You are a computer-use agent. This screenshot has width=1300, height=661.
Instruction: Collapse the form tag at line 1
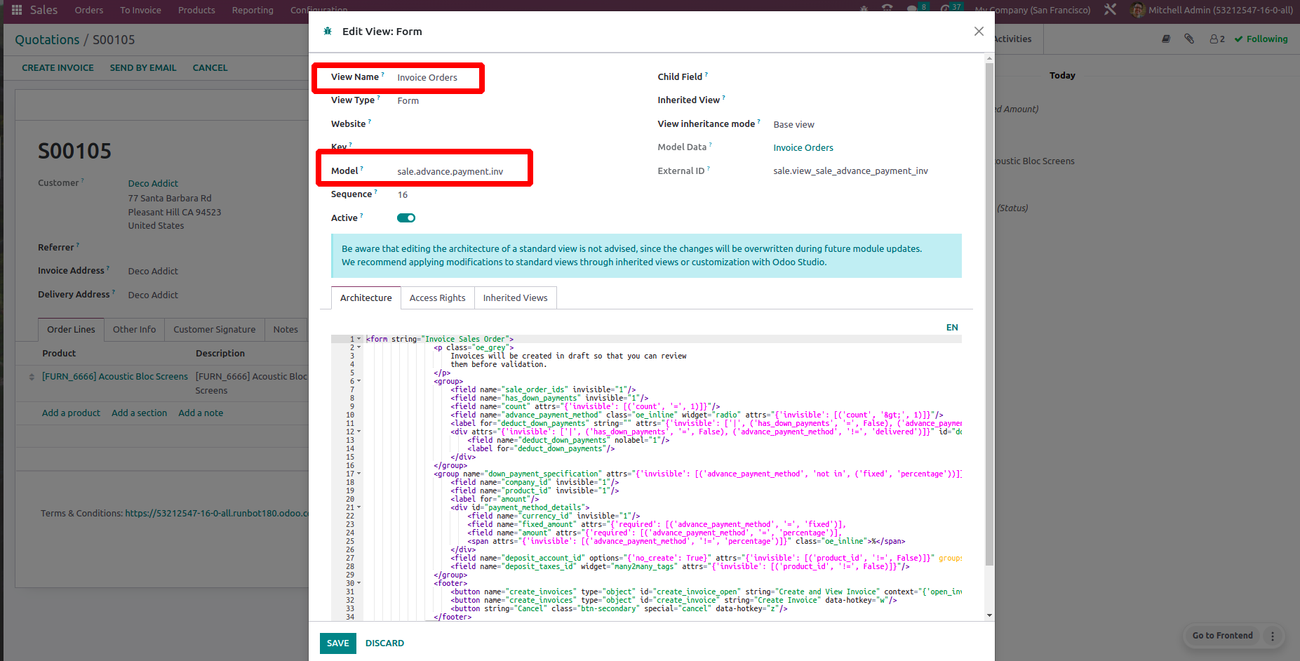coord(359,339)
